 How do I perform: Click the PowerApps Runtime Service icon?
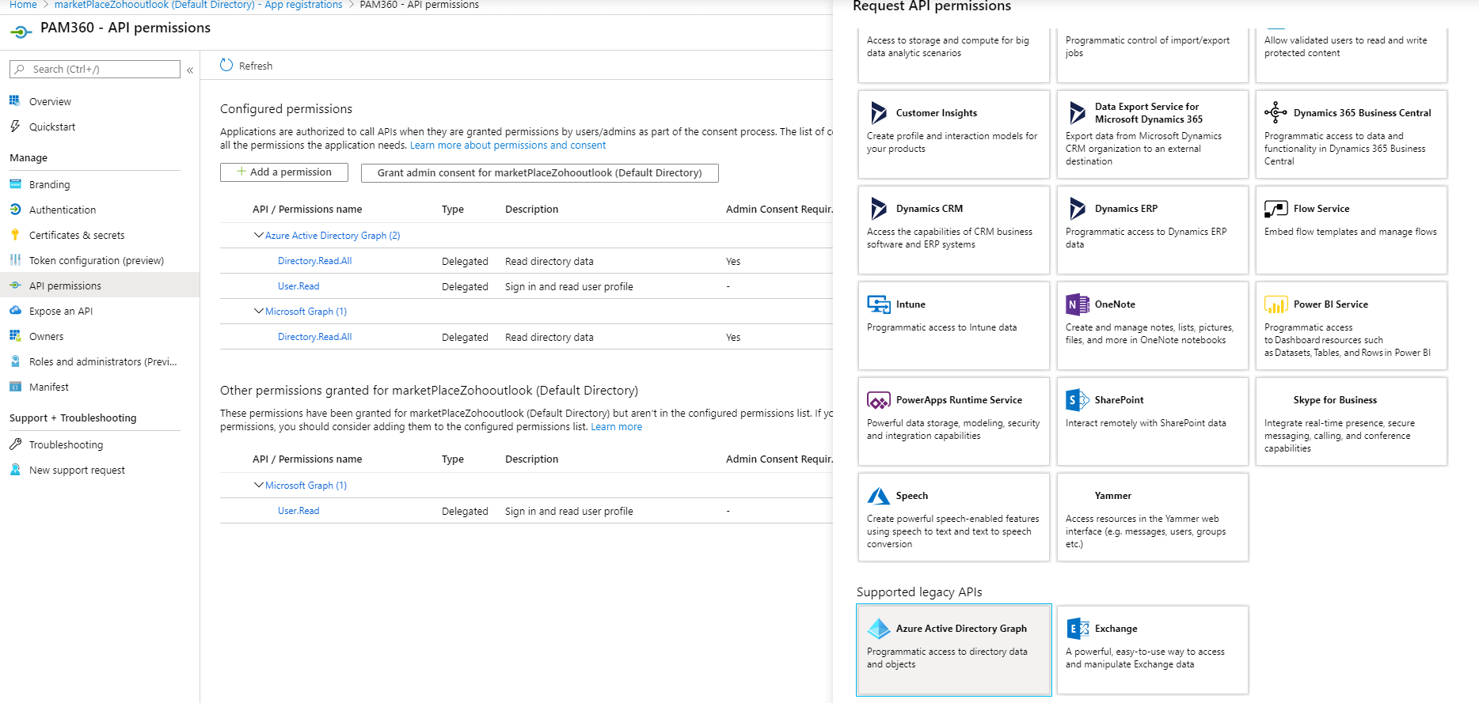[x=878, y=400]
